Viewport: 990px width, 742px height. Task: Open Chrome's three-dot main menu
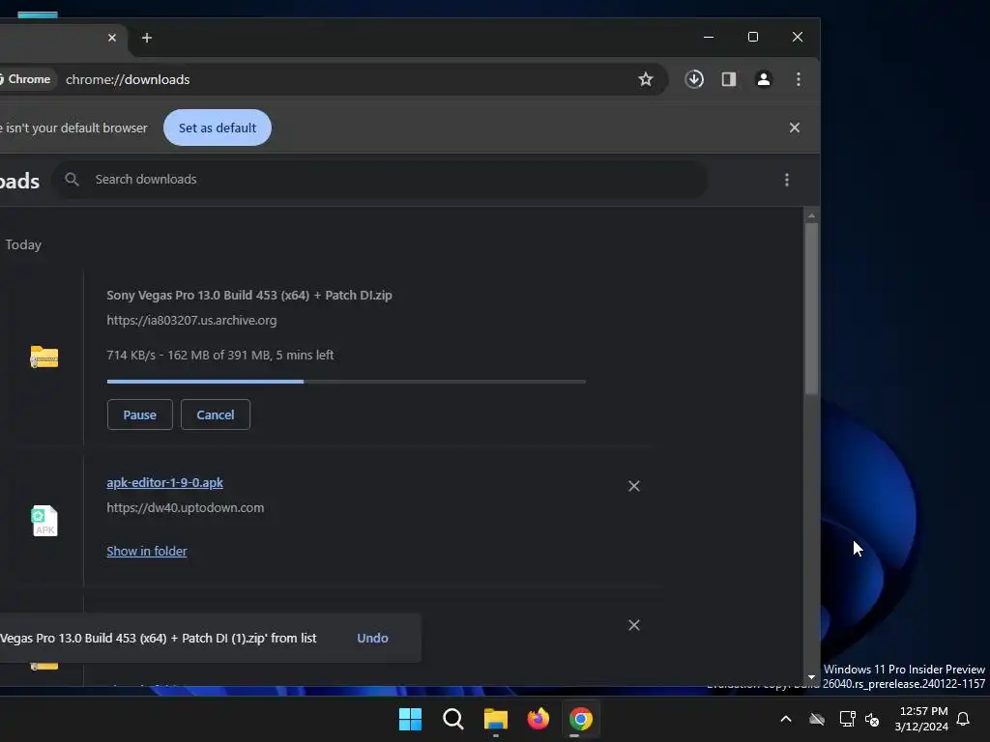tap(798, 79)
